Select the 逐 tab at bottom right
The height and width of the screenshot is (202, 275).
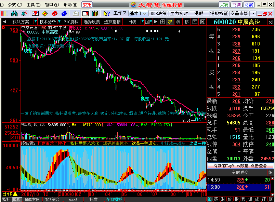(x=216, y=199)
